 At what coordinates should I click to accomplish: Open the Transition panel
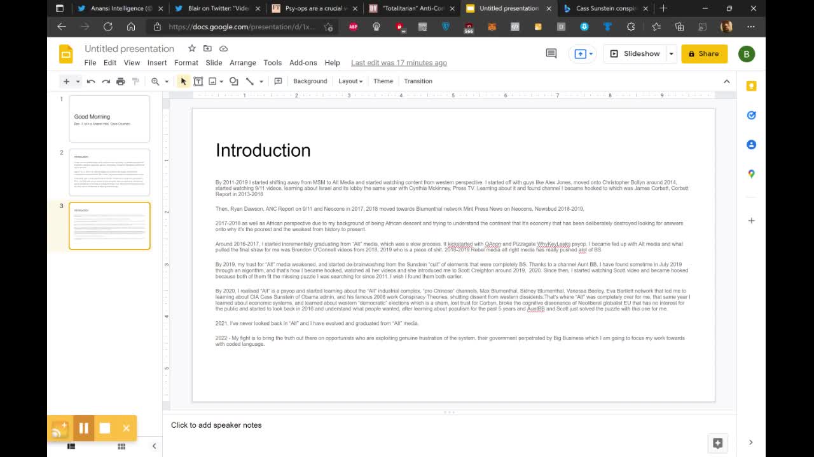click(x=418, y=81)
